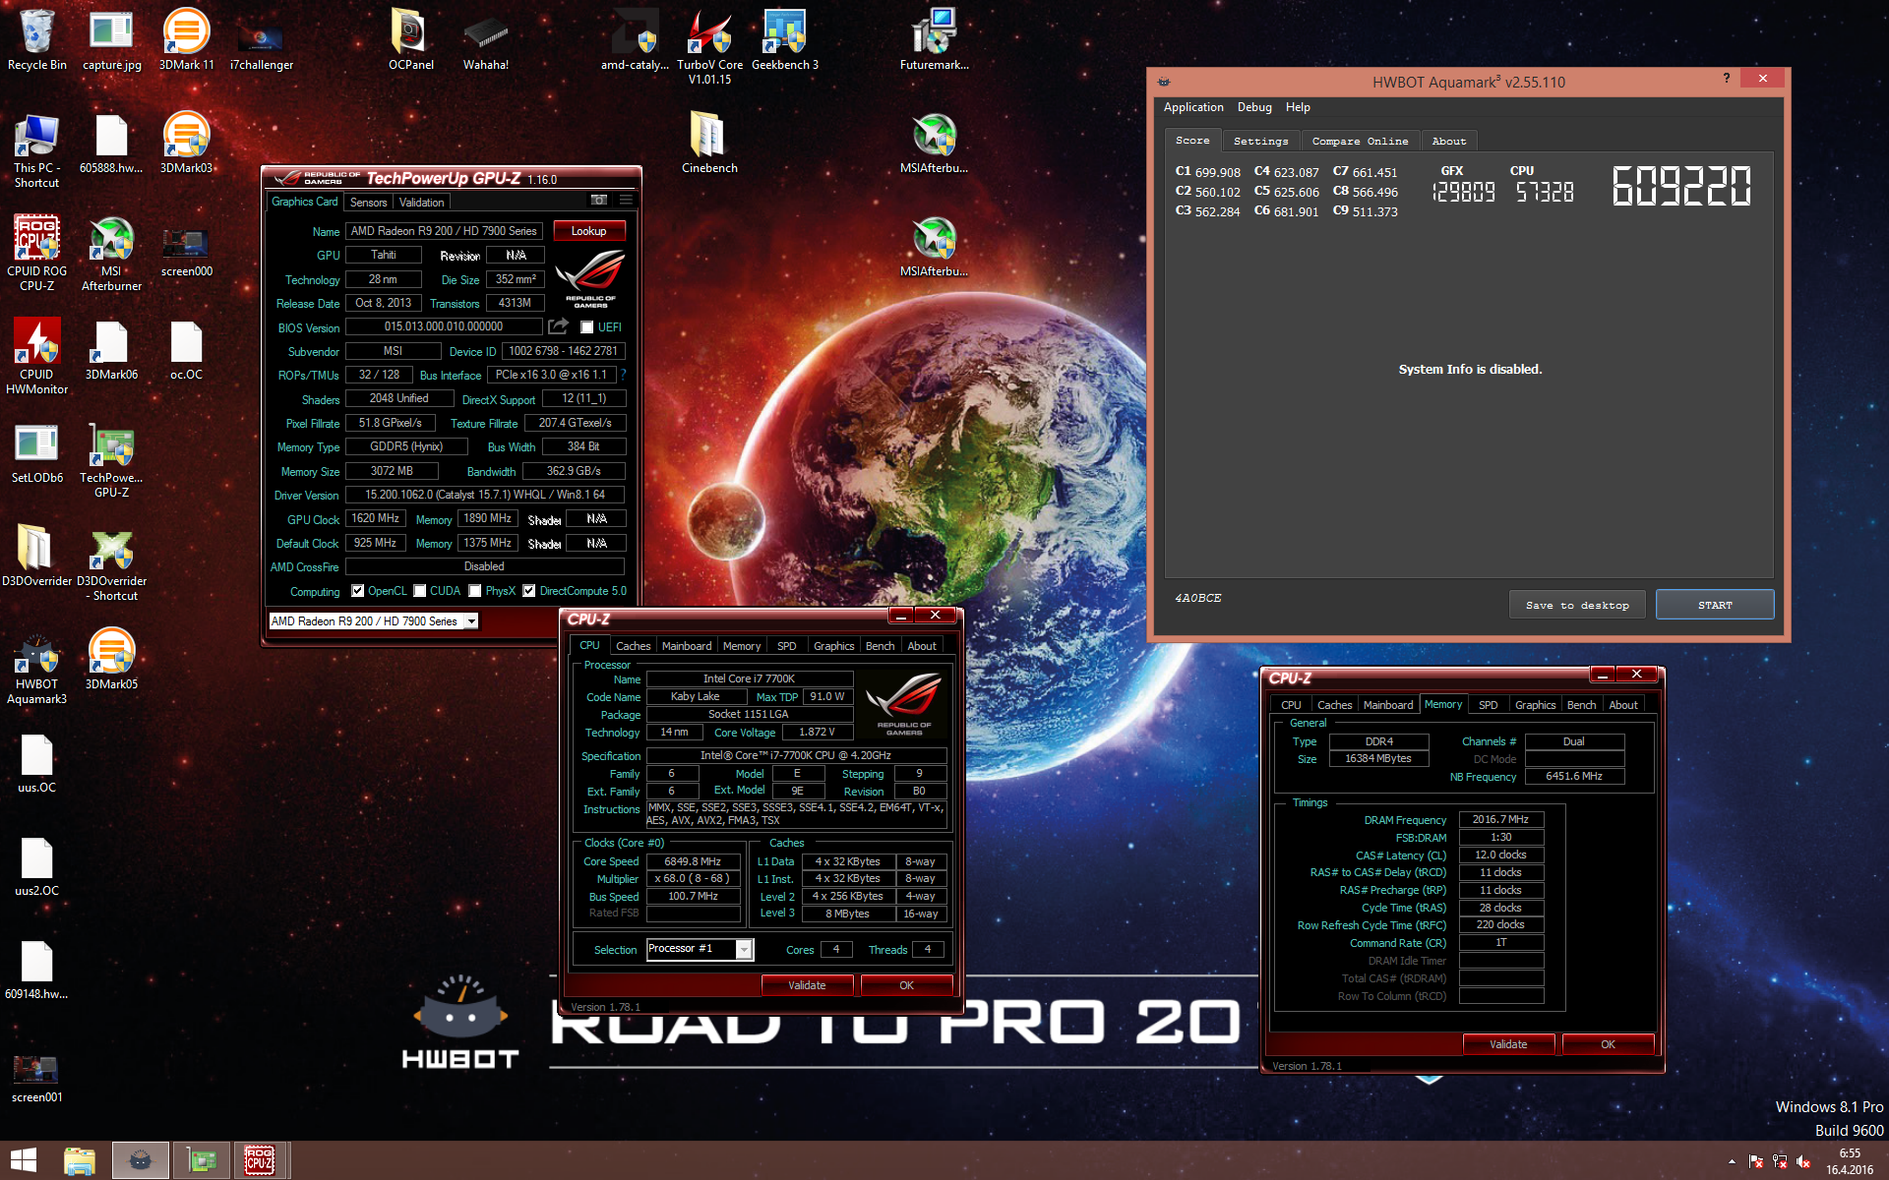Screen dimensions: 1889x1180
Task: Open the Wahaha! desktop icon
Action: pos(485,39)
